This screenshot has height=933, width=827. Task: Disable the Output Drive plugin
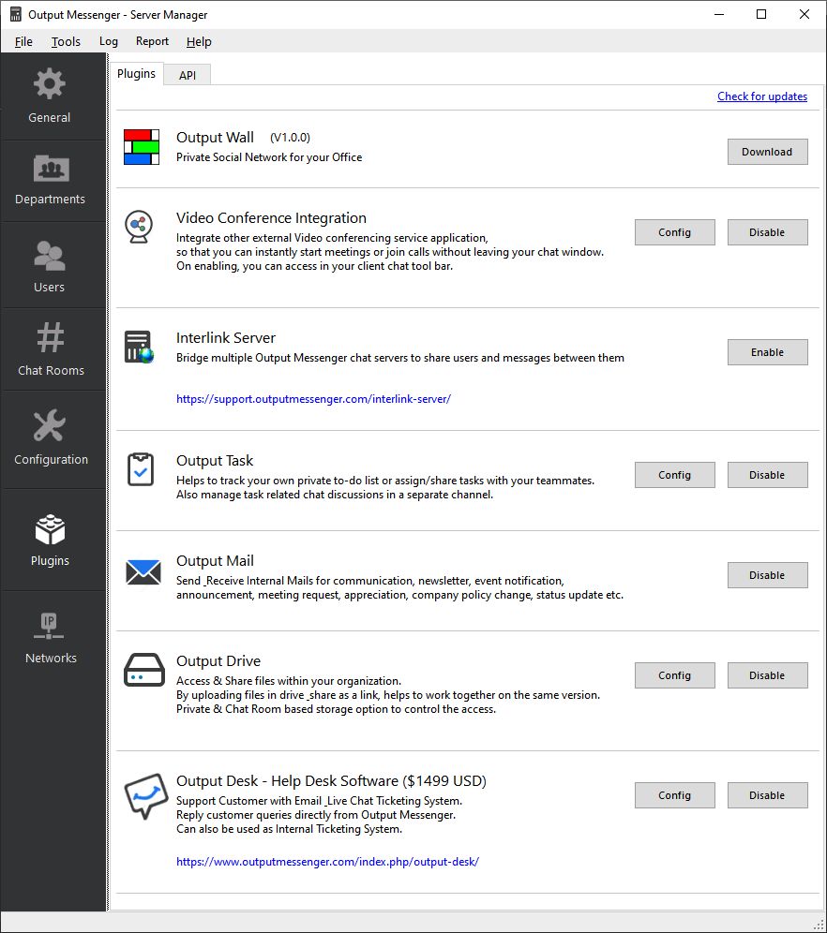pyautogui.click(x=768, y=675)
